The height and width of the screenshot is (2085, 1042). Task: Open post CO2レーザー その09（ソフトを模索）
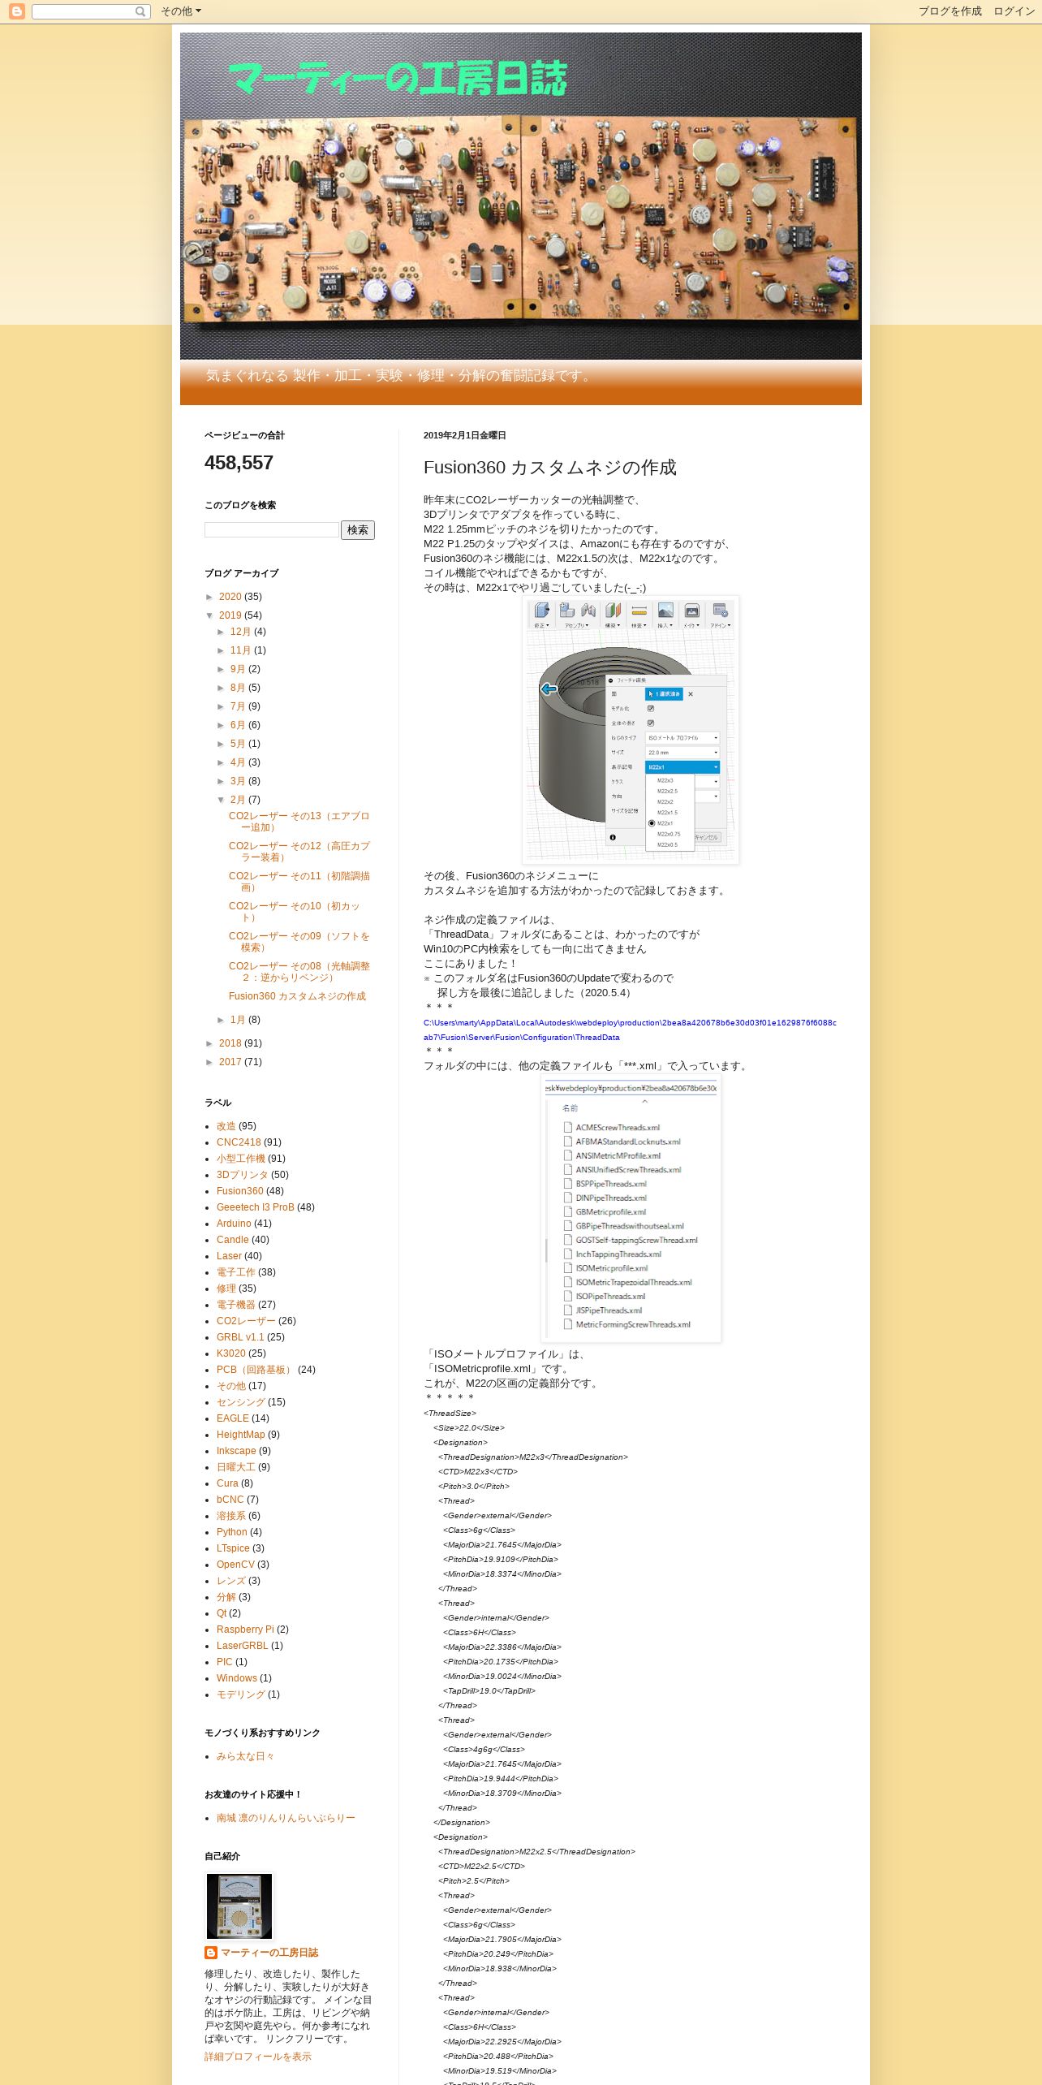pos(299,942)
